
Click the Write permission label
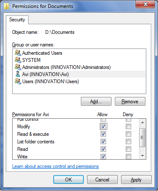pyautogui.click(x=22, y=157)
